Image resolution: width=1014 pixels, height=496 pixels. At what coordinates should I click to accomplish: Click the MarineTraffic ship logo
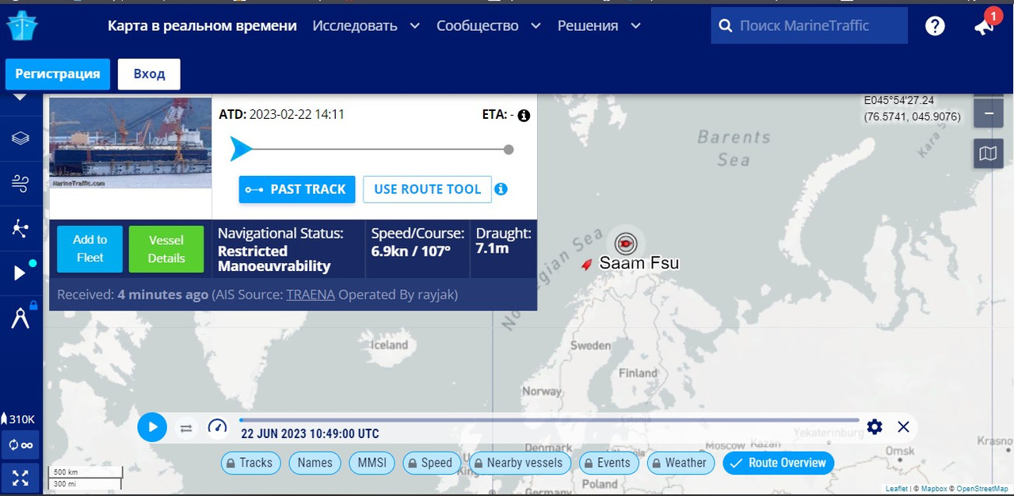click(21, 25)
